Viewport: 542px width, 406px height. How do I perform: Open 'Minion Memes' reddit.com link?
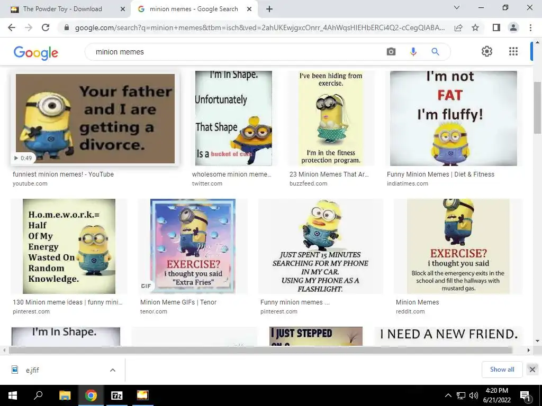(417, 302)
